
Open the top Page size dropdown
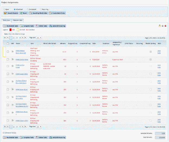coord(39,38)
